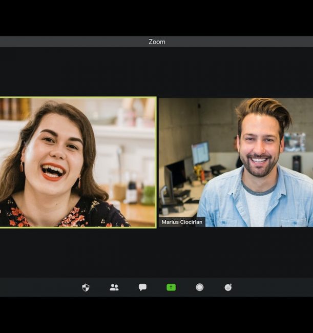
Task: Open the Security shield options
Action: pyautogui.click(x=86, y=287)
